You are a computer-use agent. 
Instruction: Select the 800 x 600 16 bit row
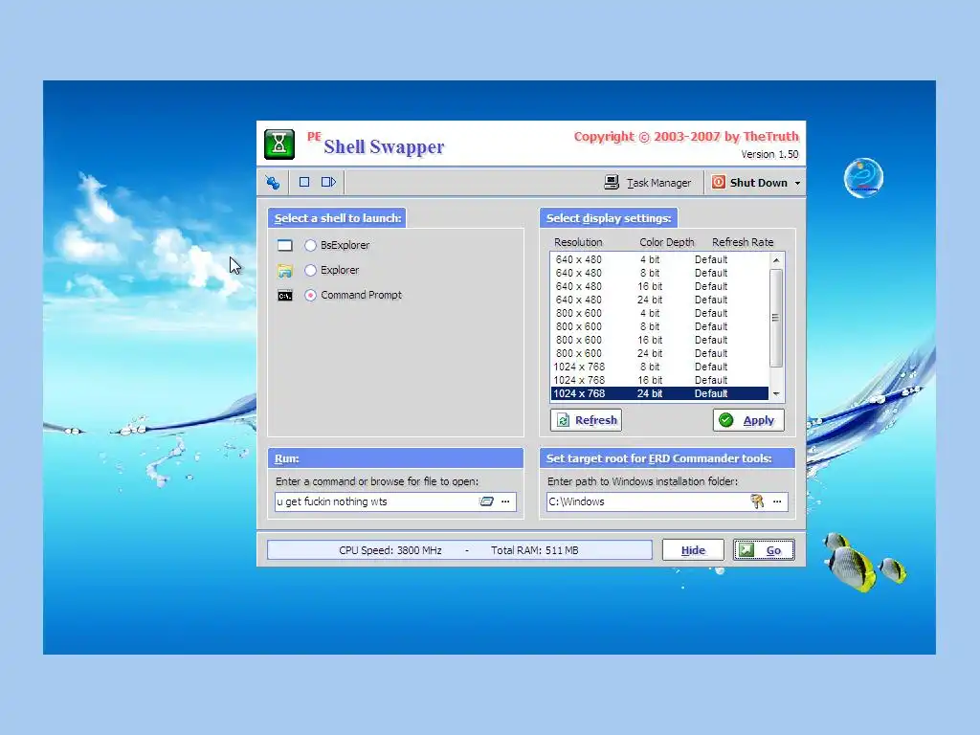[x=659, y=340]
